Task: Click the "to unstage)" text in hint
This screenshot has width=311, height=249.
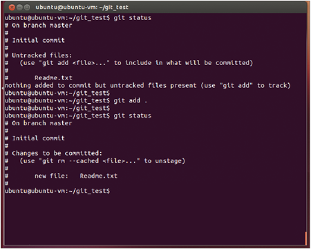Action: (x=164, y=161)
